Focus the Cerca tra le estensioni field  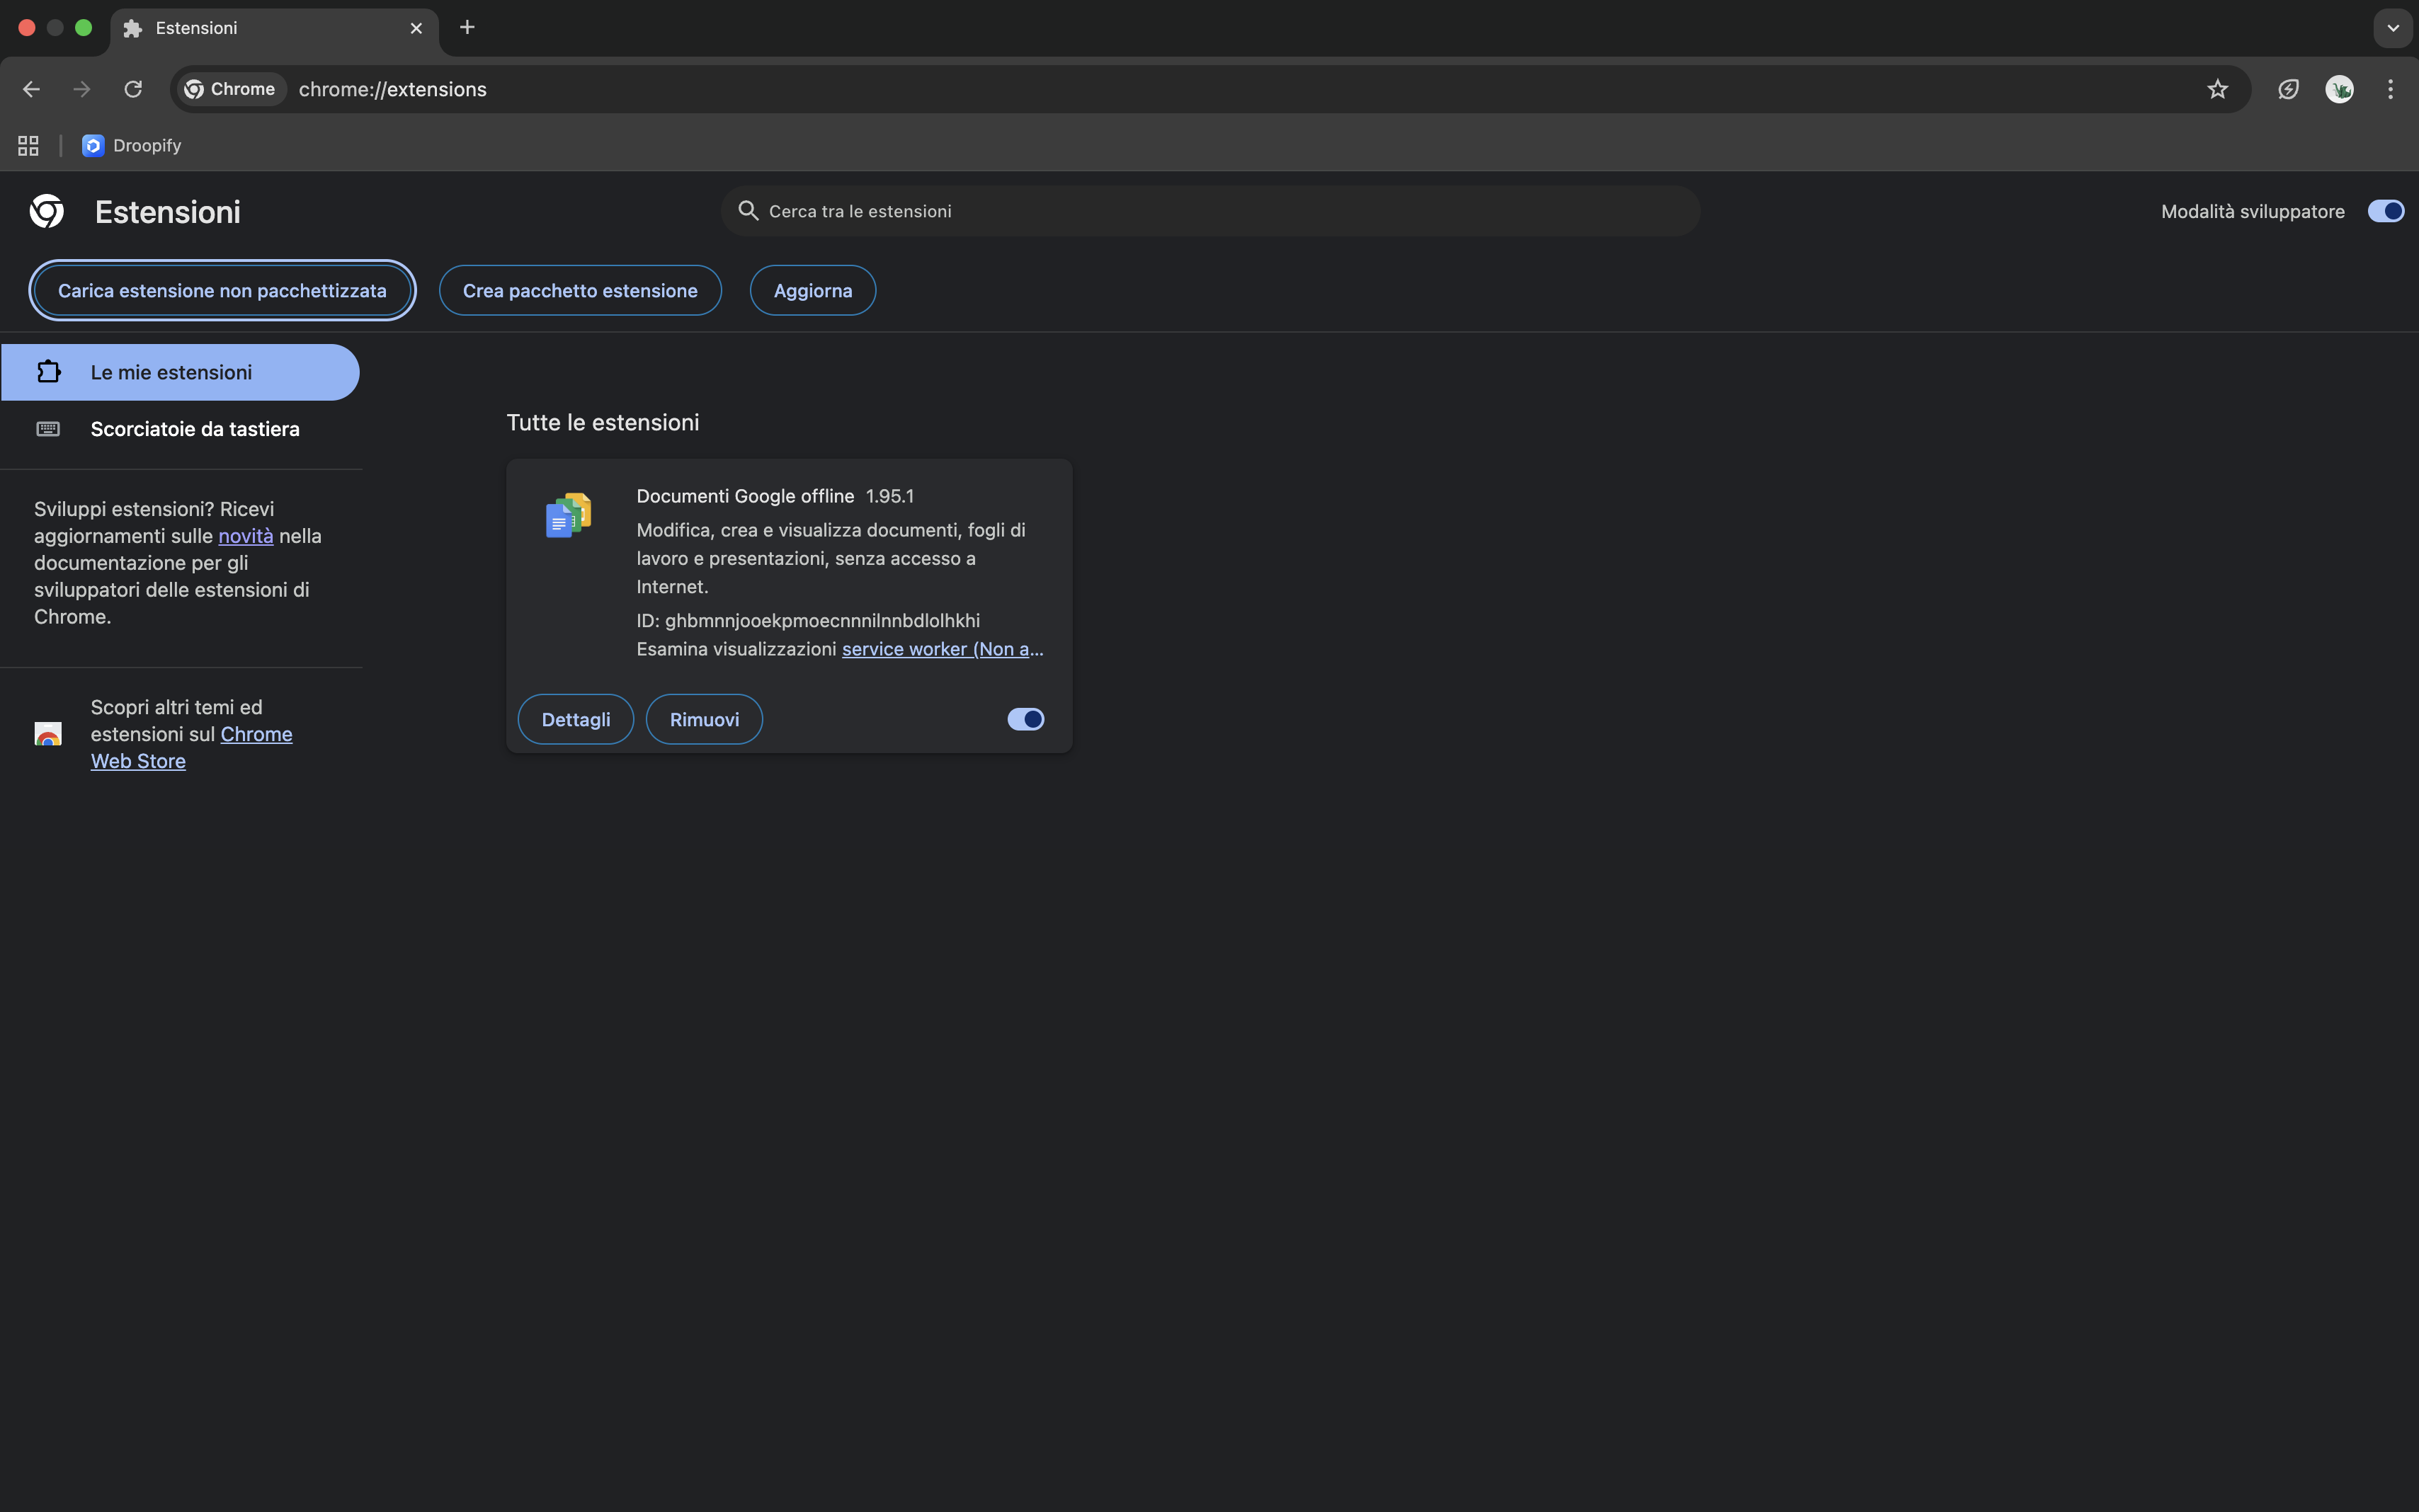tap(1210, 211)
